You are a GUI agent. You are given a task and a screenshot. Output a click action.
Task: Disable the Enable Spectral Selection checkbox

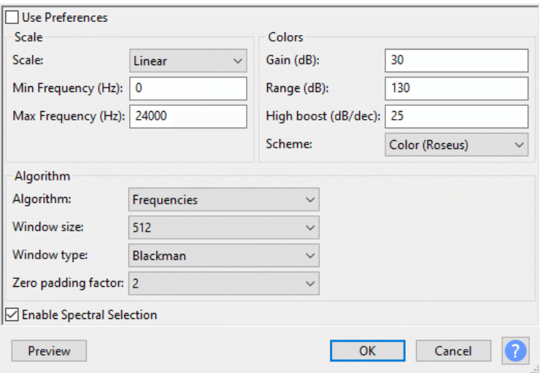12,315
